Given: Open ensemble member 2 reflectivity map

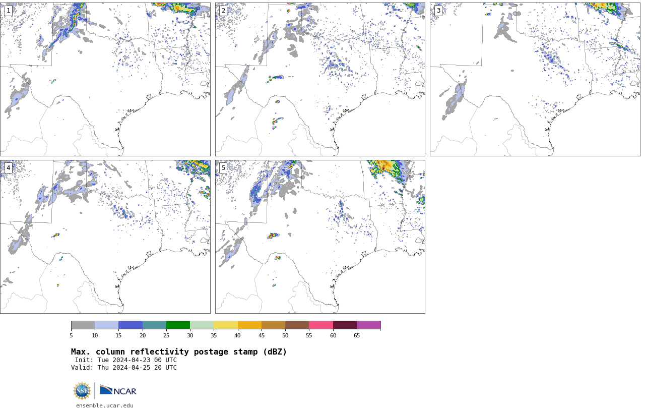Looking at the screenshot, I should [320, 79].
